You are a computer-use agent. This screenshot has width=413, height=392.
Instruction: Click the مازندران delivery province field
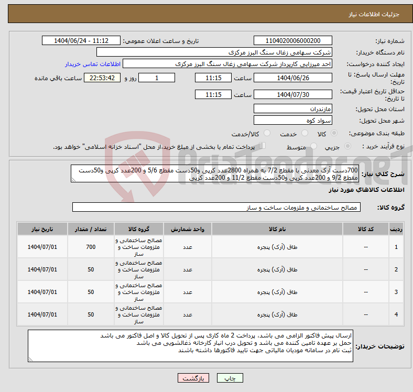click(292, 108)
